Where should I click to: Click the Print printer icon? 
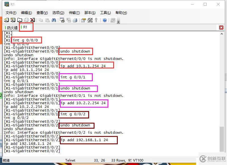(x=75, y=20)
